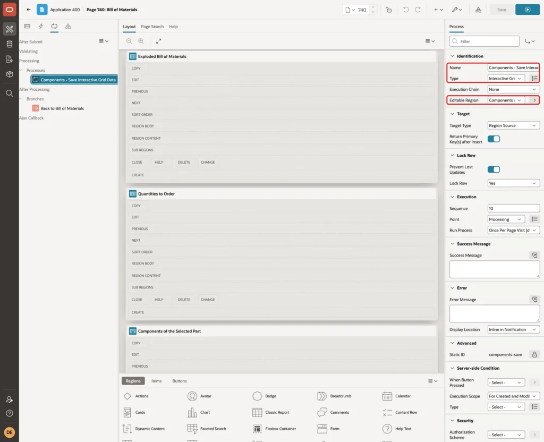
Task: Open Shared Components icon in the top toolbar
Action: coord(479,10)
